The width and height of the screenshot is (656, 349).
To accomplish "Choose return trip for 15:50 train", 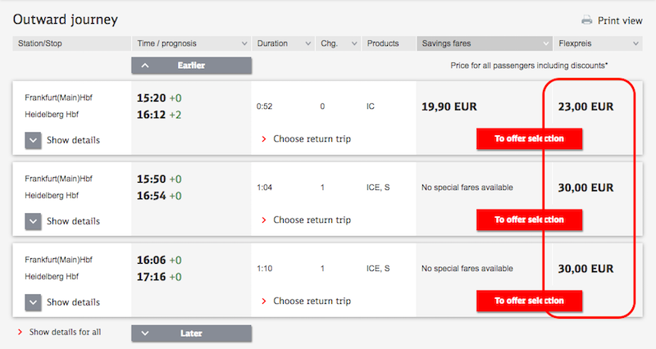I will 306,220.
